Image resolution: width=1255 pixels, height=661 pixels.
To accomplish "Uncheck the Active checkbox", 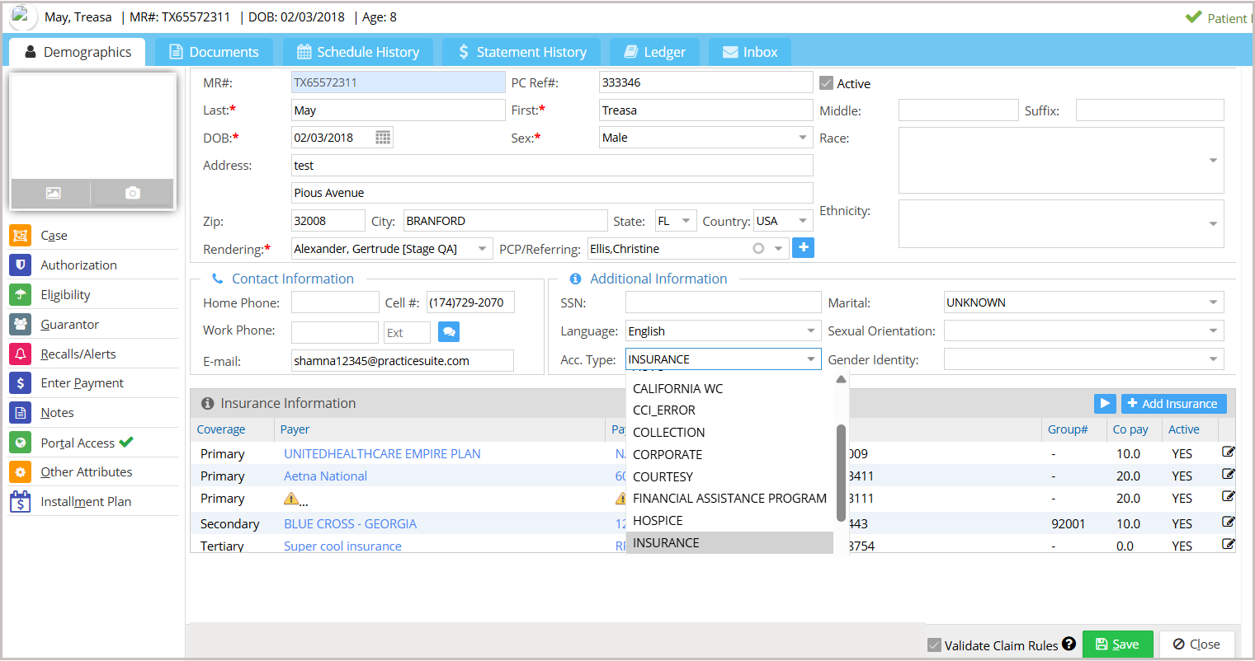I will click(x=826, y=83).
